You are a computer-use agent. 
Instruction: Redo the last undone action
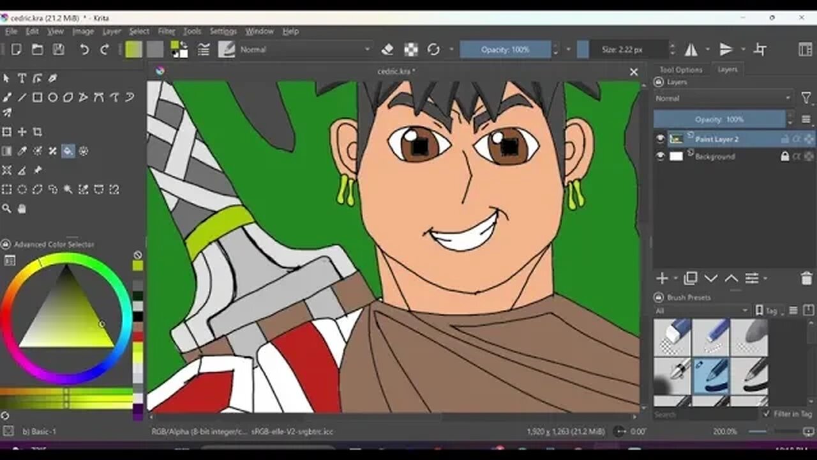[x=105, y=49]
